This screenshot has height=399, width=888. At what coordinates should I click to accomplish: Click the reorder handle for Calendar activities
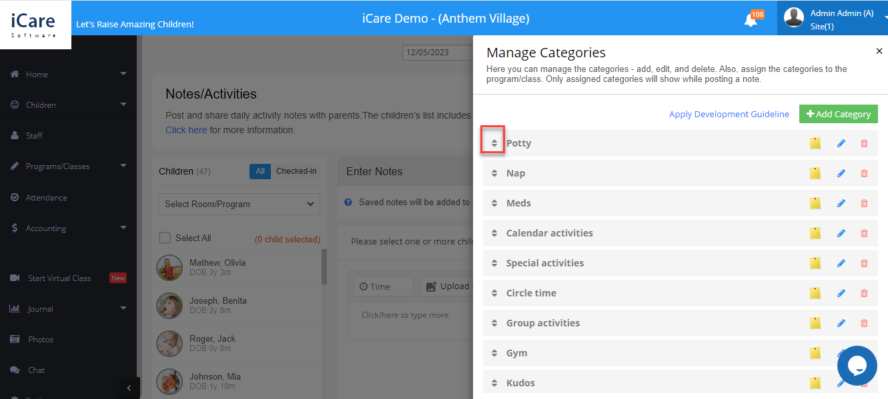click(x=494, y=233)
